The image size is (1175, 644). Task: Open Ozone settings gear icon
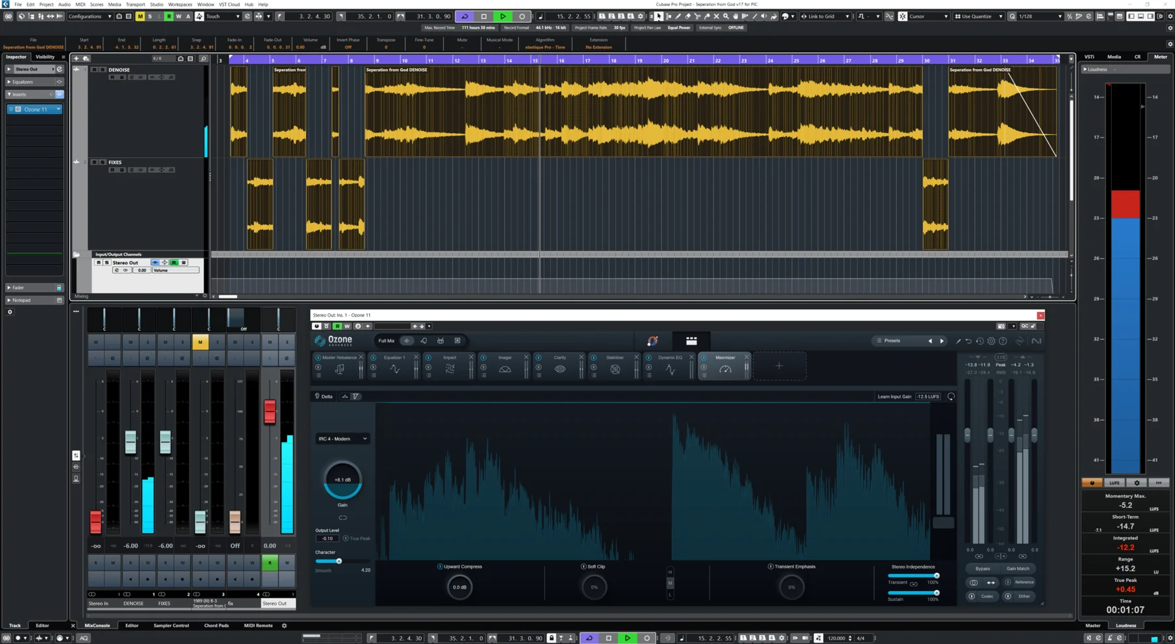point(991,341)
